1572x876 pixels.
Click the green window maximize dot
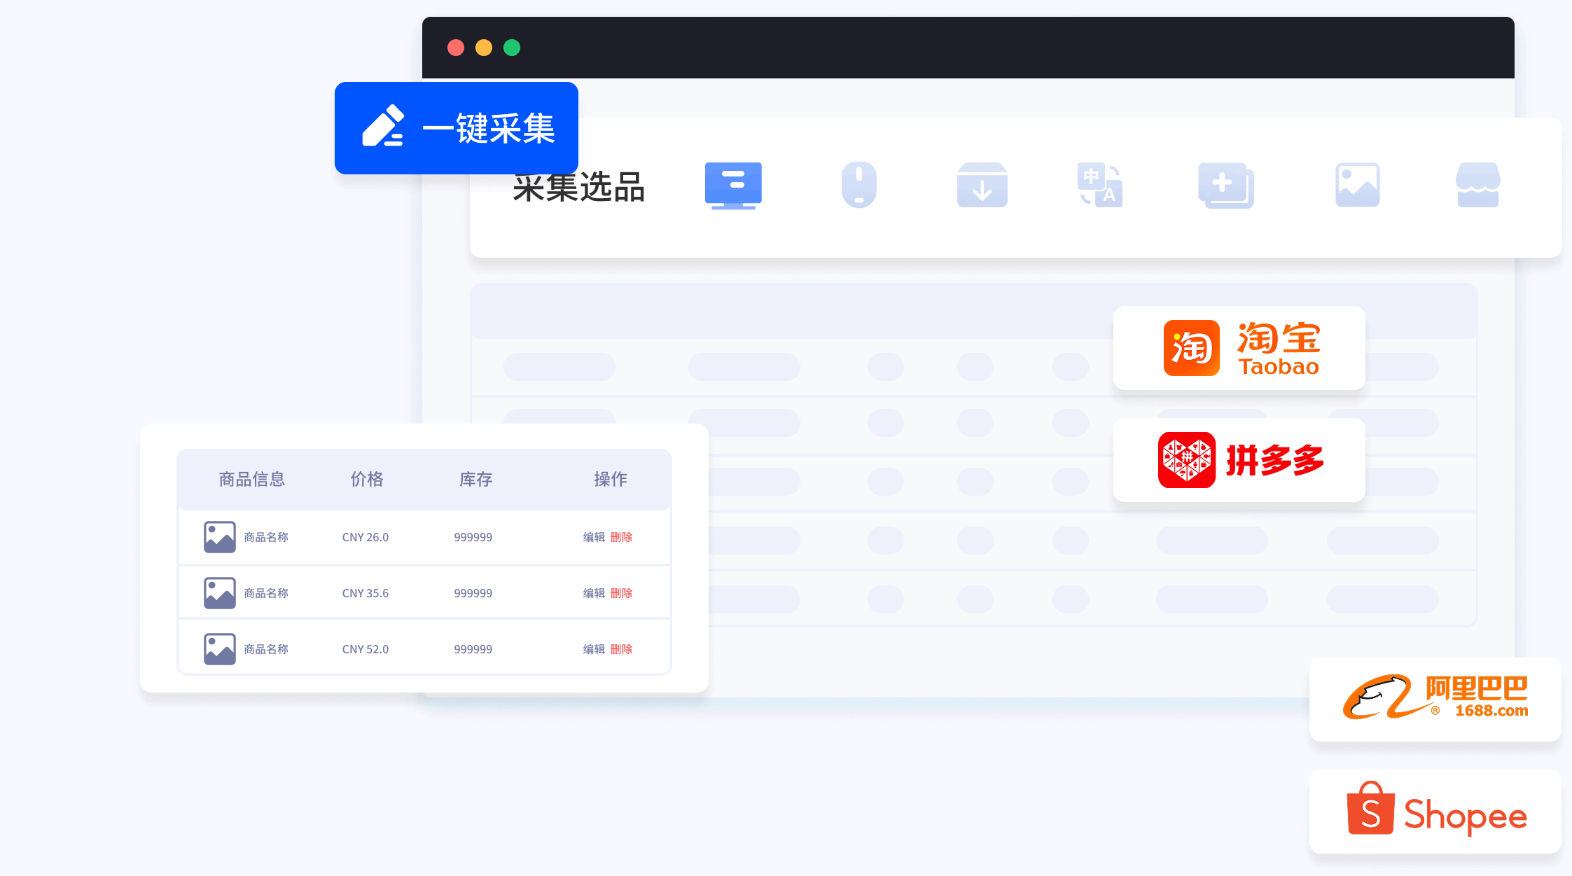pos(512,48)
